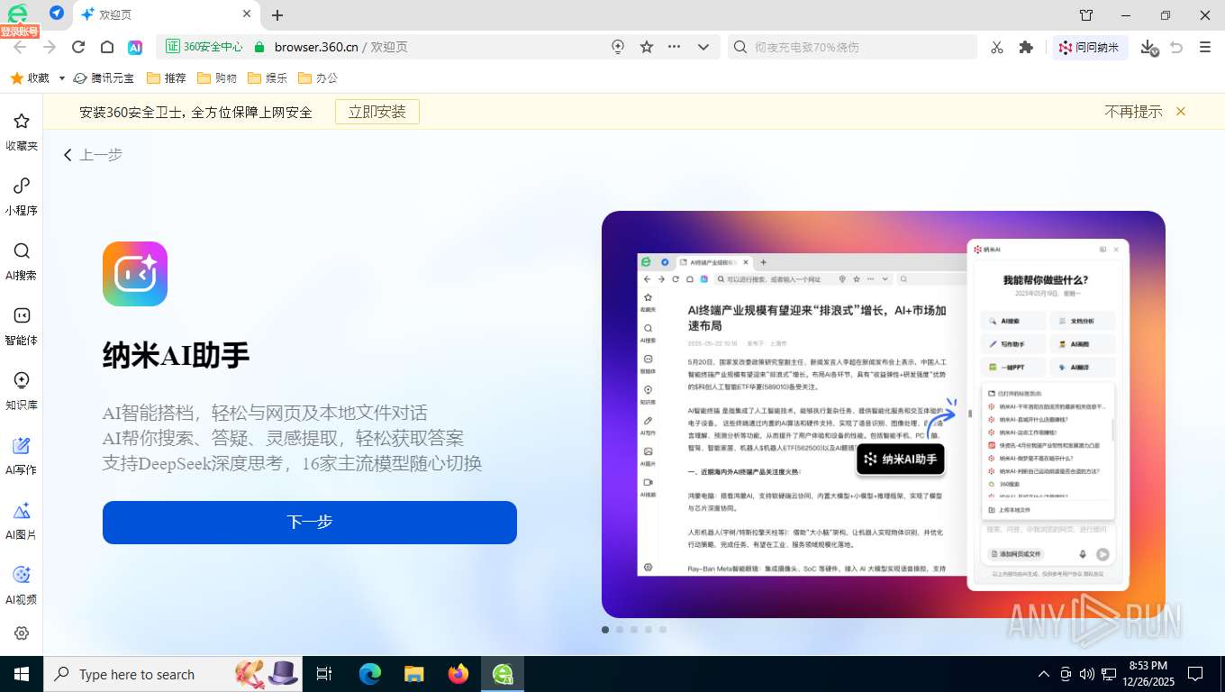Viewport: 1225px width, 692px height.
Task: Click the pinned tab with the blue rocket icon
Action: coord(57,14)
